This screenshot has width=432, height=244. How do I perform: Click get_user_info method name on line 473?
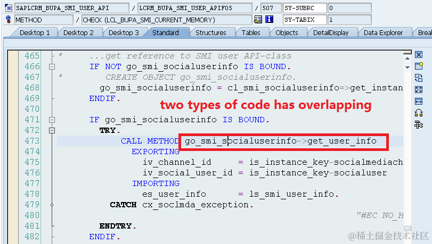(x=342, y=141)
